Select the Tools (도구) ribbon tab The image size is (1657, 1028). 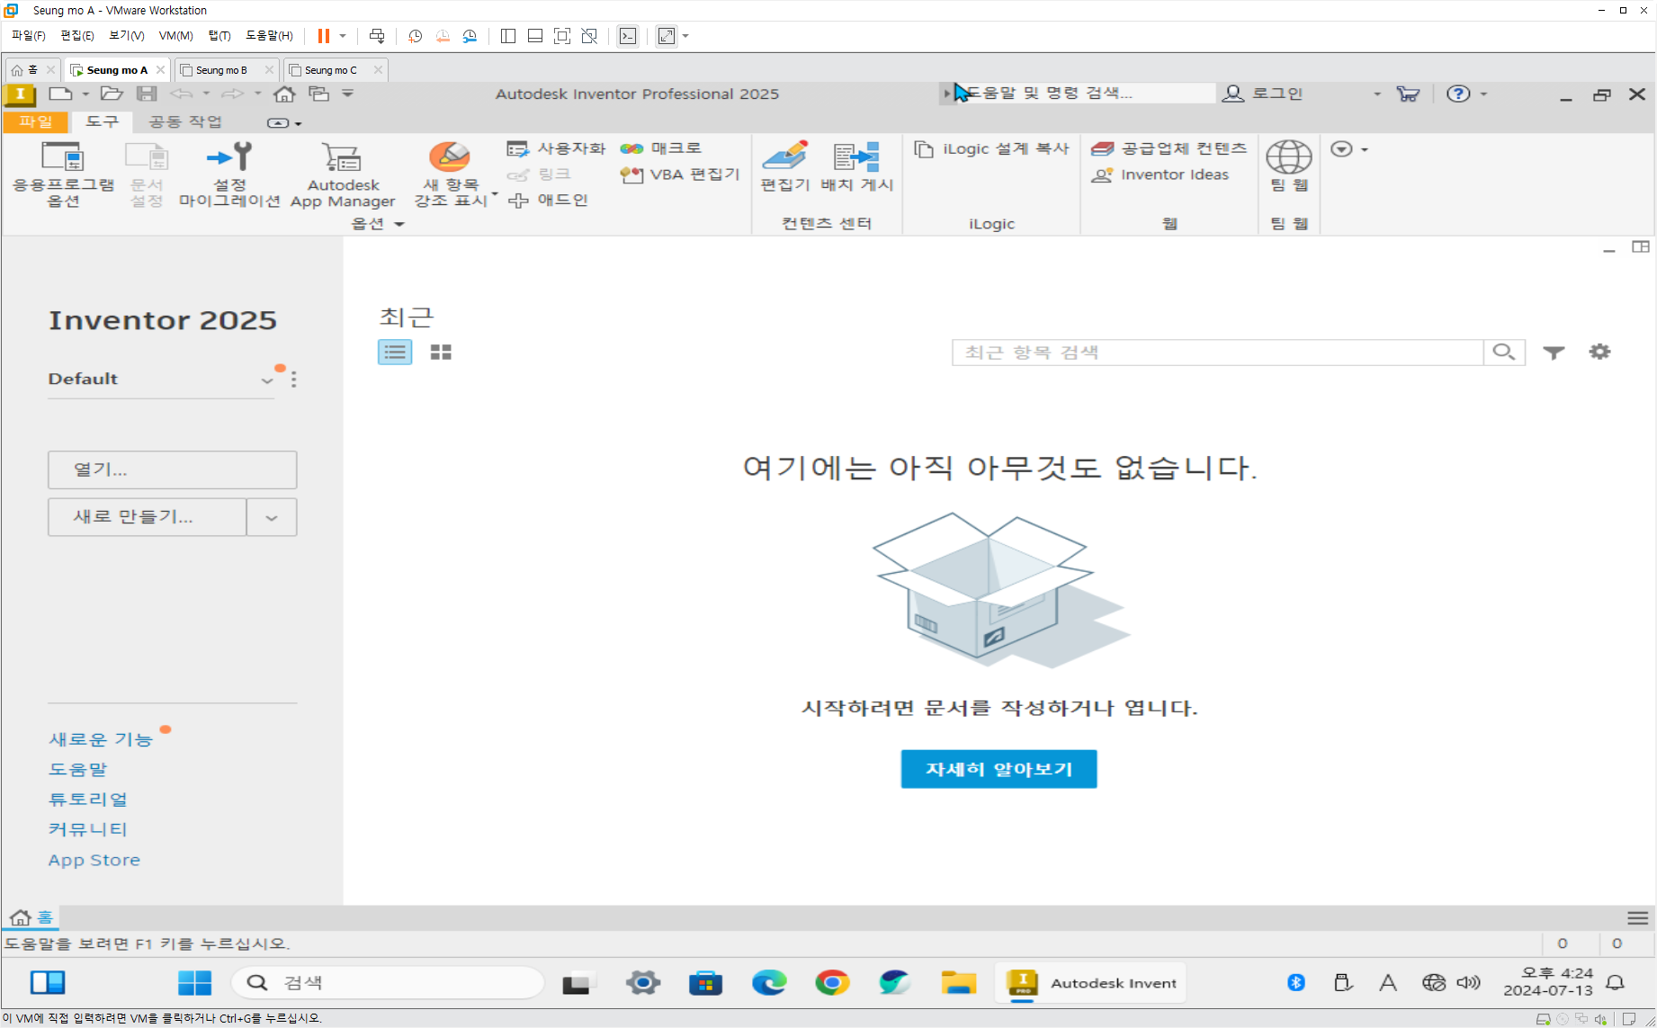pyautogui.click(x=102, y=121)
